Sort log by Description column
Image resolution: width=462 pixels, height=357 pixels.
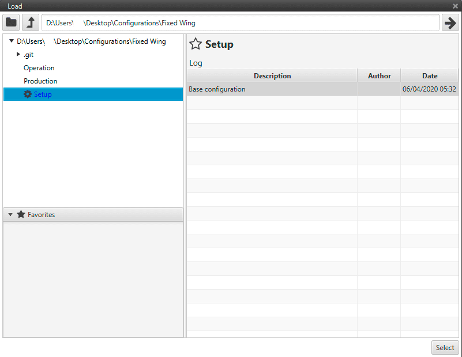tap(272, 76)
